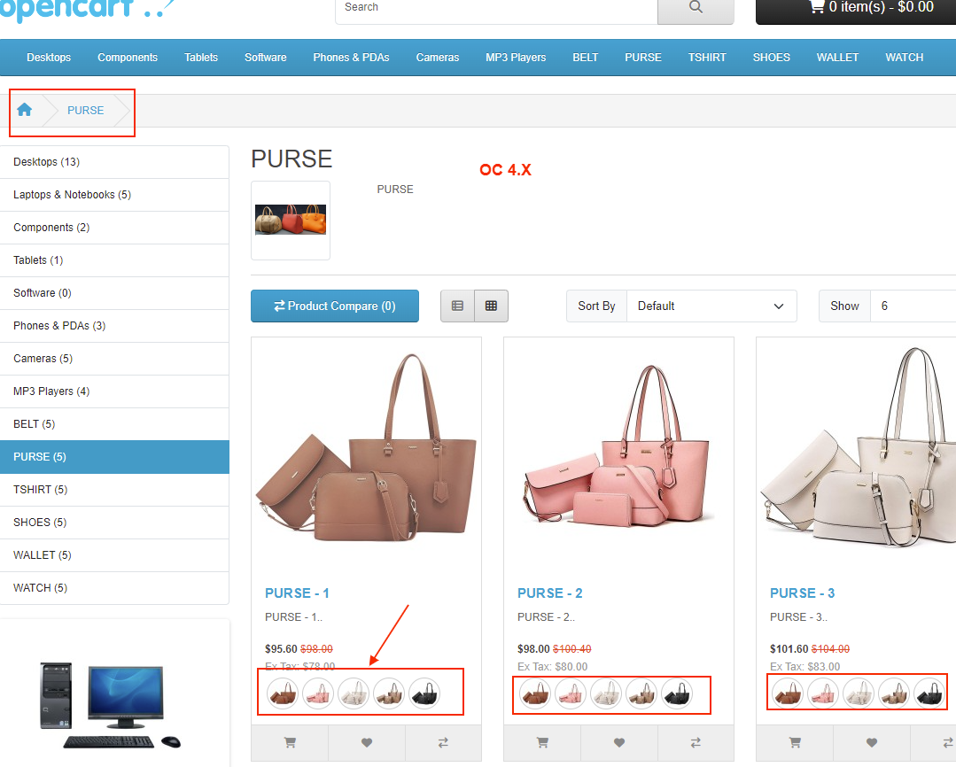Open the PURSE - 2 product title link
956x767 pixels.
(550, 593)
